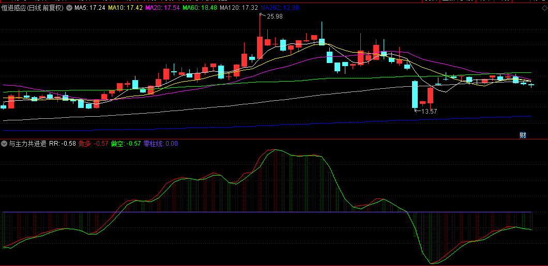Click the tall red candle under 25.98

(x=260, y=48)
